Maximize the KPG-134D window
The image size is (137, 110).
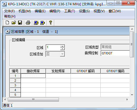pyautogui.click(x=118, y=3)
